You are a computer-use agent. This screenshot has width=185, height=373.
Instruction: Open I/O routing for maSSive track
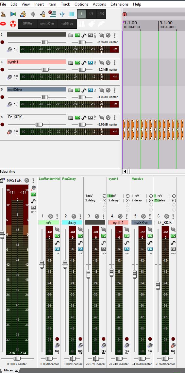(77, 90)
